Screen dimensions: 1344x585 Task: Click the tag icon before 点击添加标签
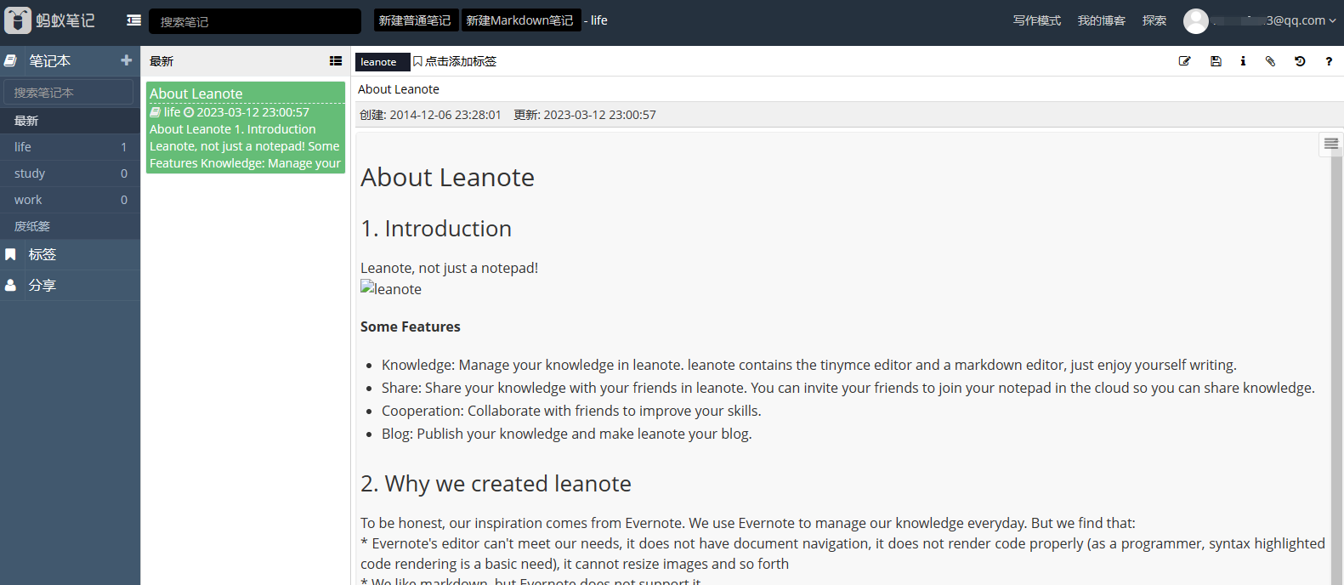[x=417, y=61]
